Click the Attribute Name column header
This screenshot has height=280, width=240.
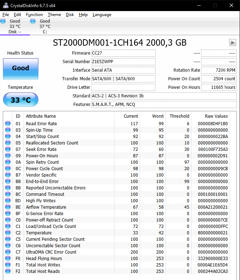pos(41,116)
